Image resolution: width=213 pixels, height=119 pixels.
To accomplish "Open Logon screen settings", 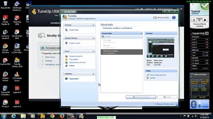I will pyautogui.click(x=75, y=43).
